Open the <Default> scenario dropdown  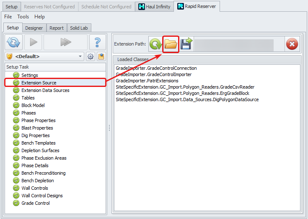click(44, 56)
